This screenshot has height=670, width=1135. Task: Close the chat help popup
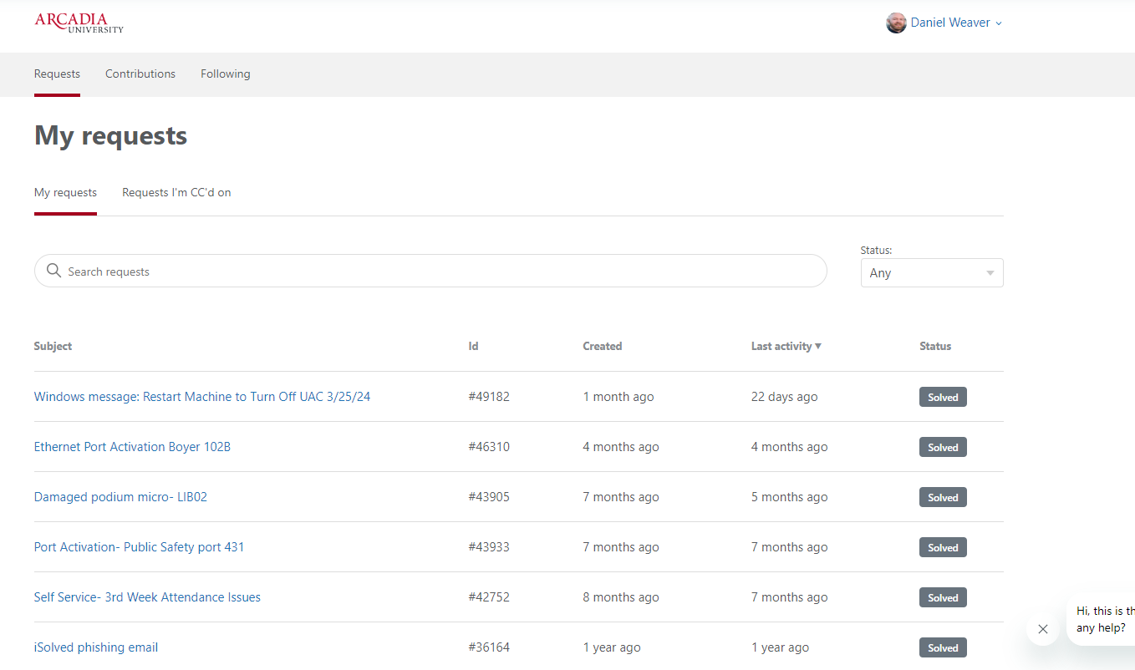tap(1042, 629)
